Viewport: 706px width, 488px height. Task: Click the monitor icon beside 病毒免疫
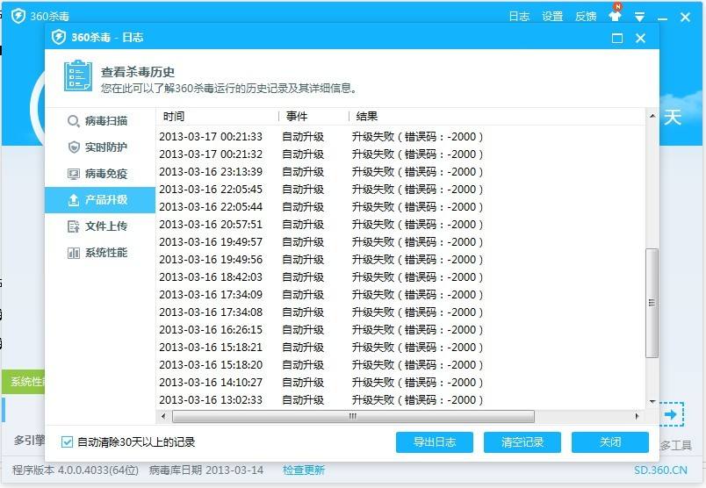click(74, 174)
